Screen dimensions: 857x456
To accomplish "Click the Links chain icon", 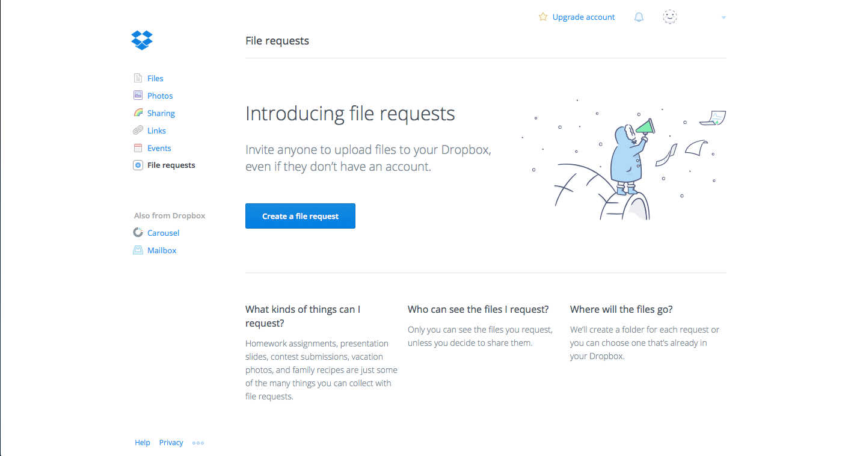I will click(x=138, y=131).
